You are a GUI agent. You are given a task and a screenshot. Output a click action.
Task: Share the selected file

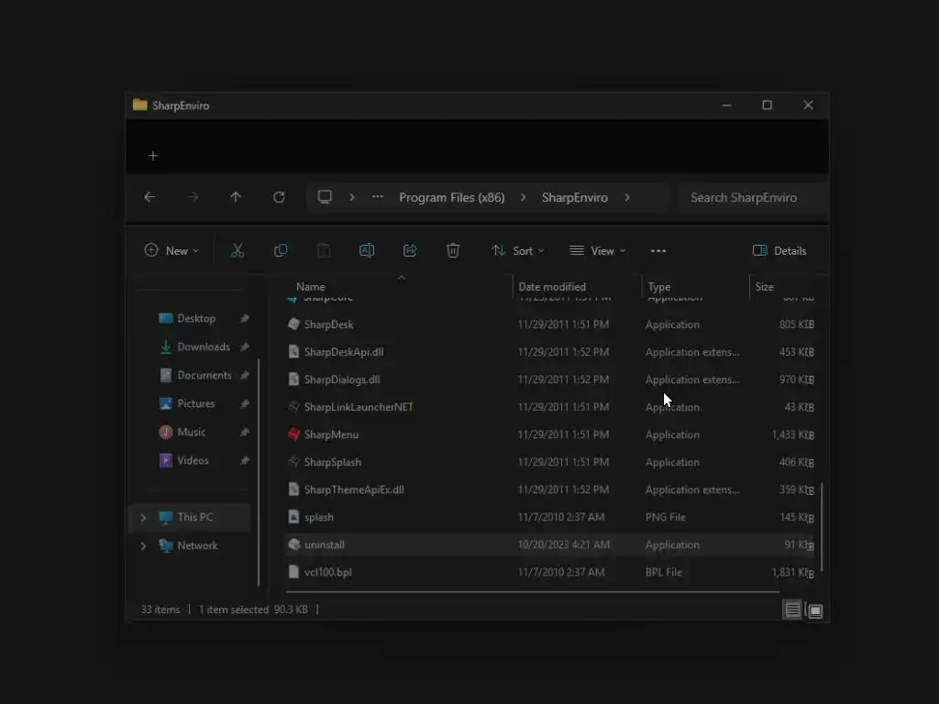point(410,251)
